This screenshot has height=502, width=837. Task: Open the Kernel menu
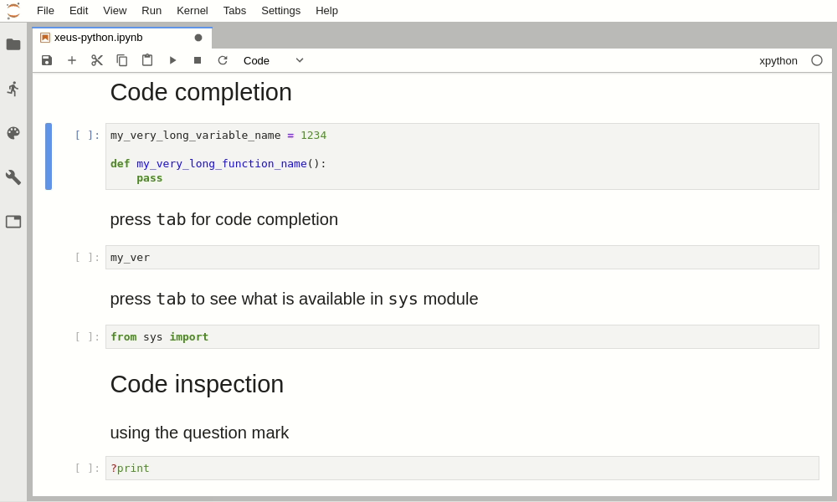(x=192, y=10)
